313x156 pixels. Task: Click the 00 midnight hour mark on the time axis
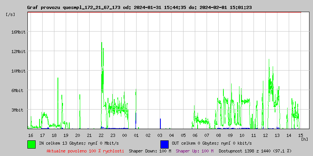124,135
